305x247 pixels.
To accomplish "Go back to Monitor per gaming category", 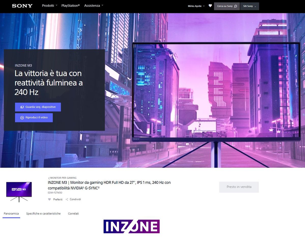I will click(x=62, y=178).
